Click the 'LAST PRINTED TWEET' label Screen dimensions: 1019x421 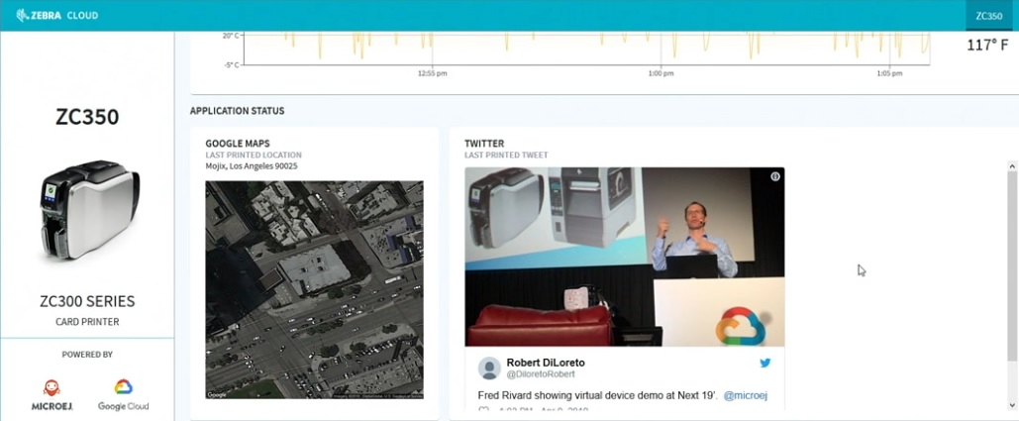tap(506, 156)
